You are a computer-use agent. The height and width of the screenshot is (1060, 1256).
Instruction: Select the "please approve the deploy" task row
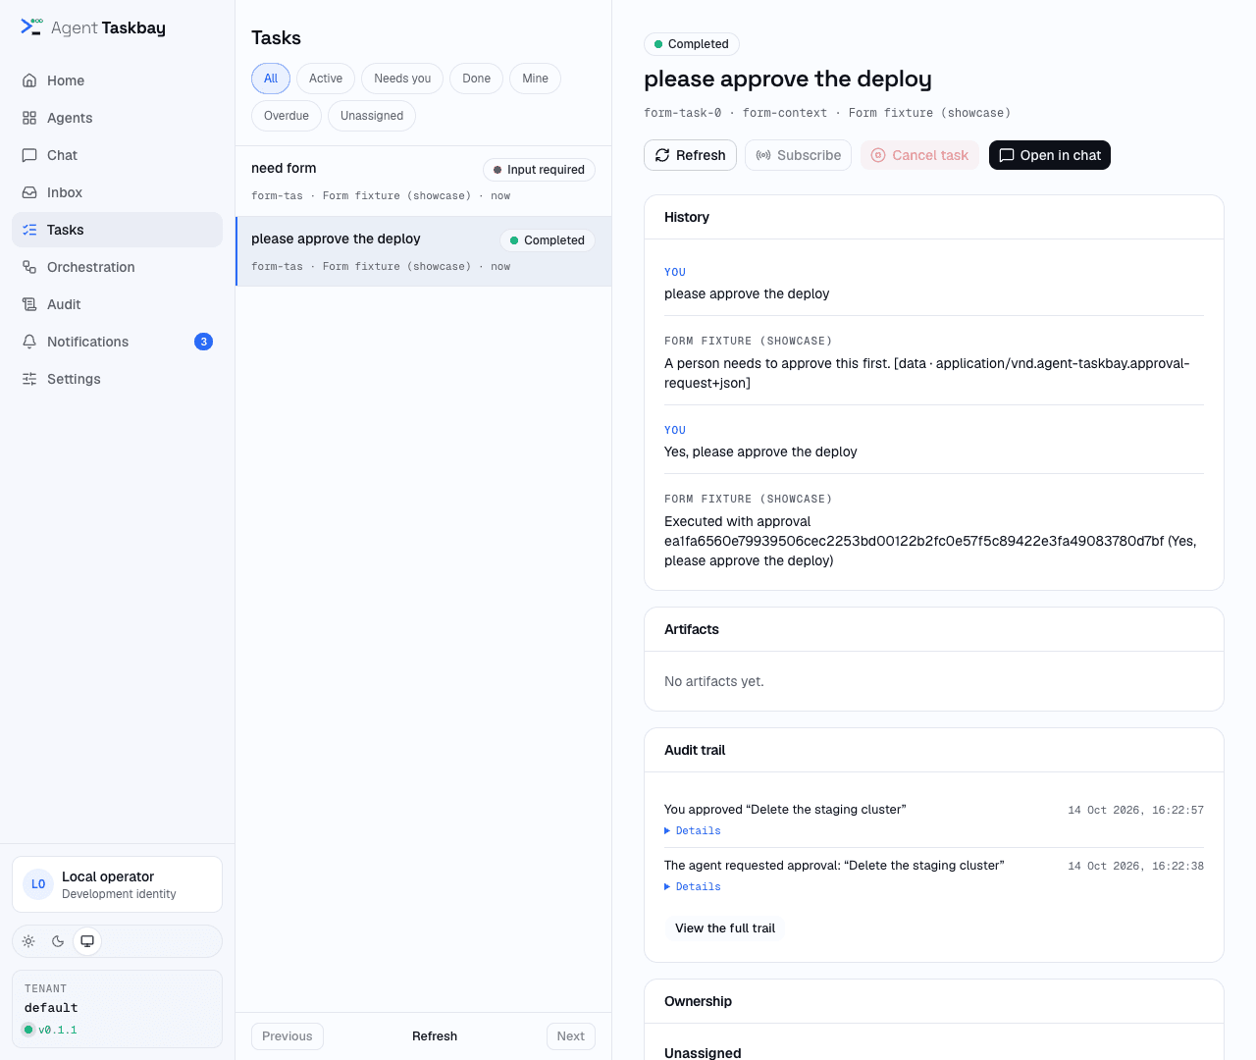(424, 251)
